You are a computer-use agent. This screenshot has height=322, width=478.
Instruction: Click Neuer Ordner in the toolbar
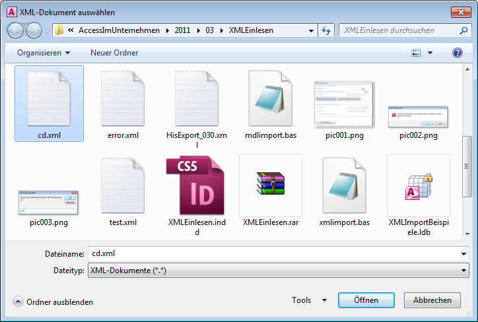pos(114,53)
